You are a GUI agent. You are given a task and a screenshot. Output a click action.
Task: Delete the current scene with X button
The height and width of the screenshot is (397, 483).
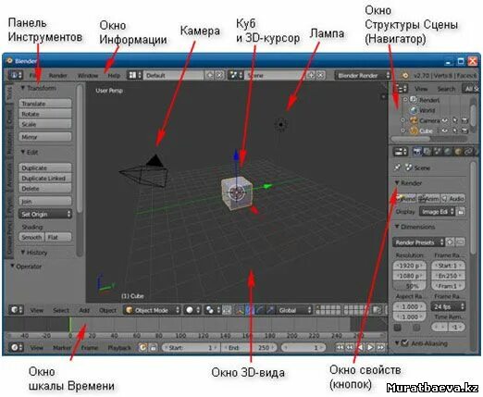321,75
